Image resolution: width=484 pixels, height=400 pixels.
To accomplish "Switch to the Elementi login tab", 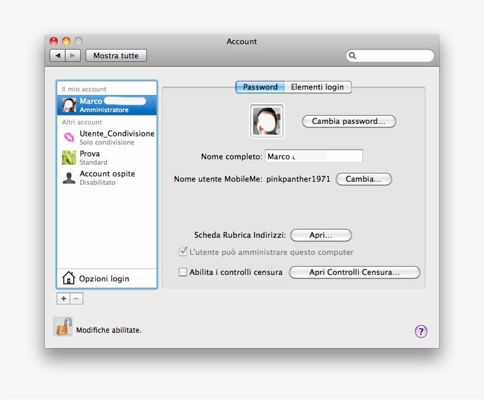I will (317, 87).
